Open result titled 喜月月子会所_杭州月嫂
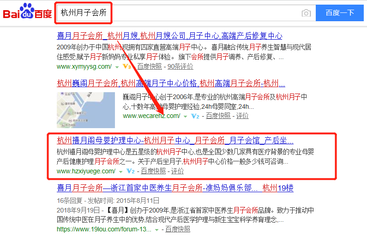 pyautogui.click(x=169, y=36)
